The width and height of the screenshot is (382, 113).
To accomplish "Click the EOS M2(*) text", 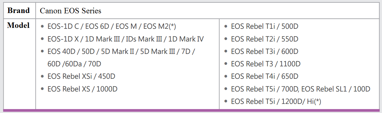I will click(160, 26).
